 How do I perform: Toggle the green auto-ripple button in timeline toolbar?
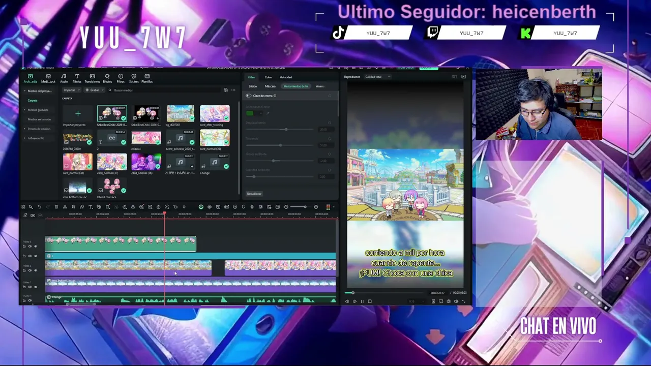pyautogui.click(x=201, y=207)
